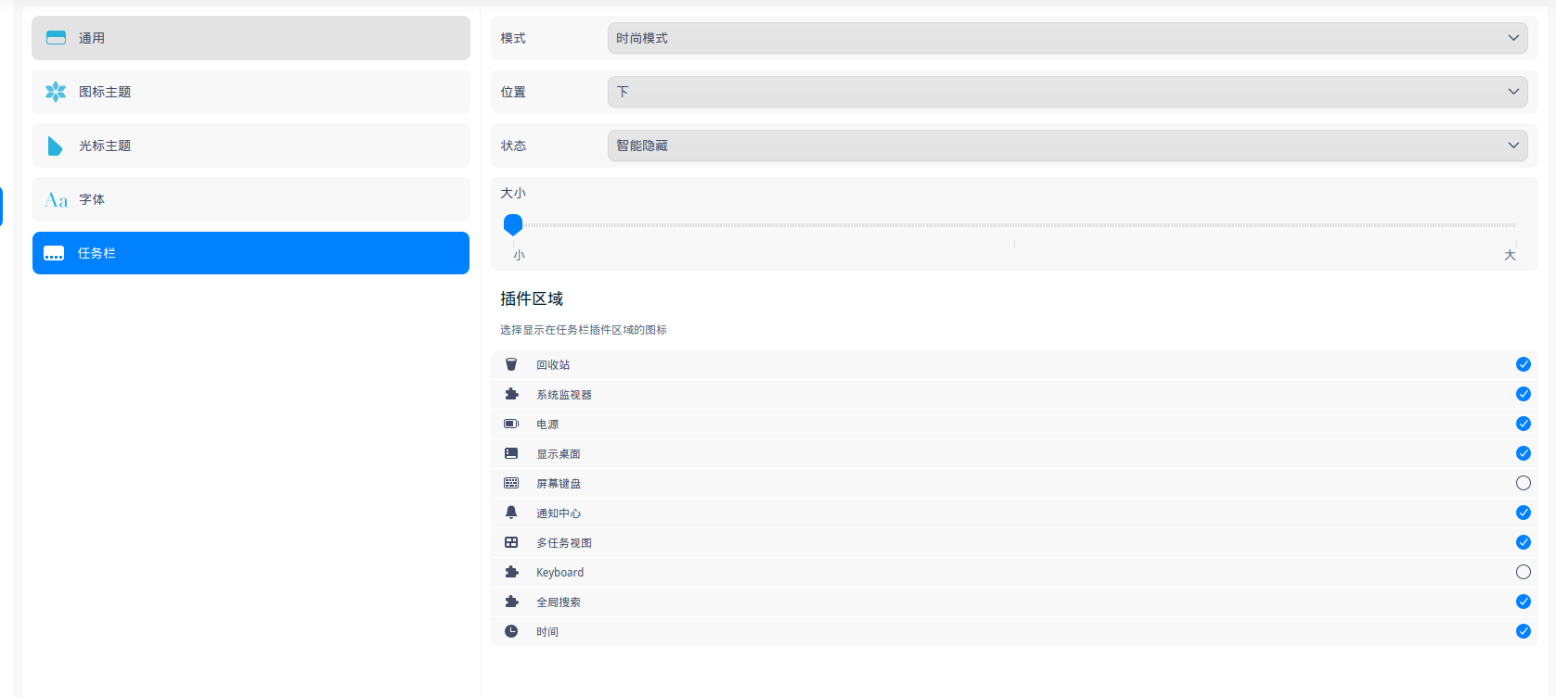Click the 系统监视器 plugin icon

tap(511, 394)
